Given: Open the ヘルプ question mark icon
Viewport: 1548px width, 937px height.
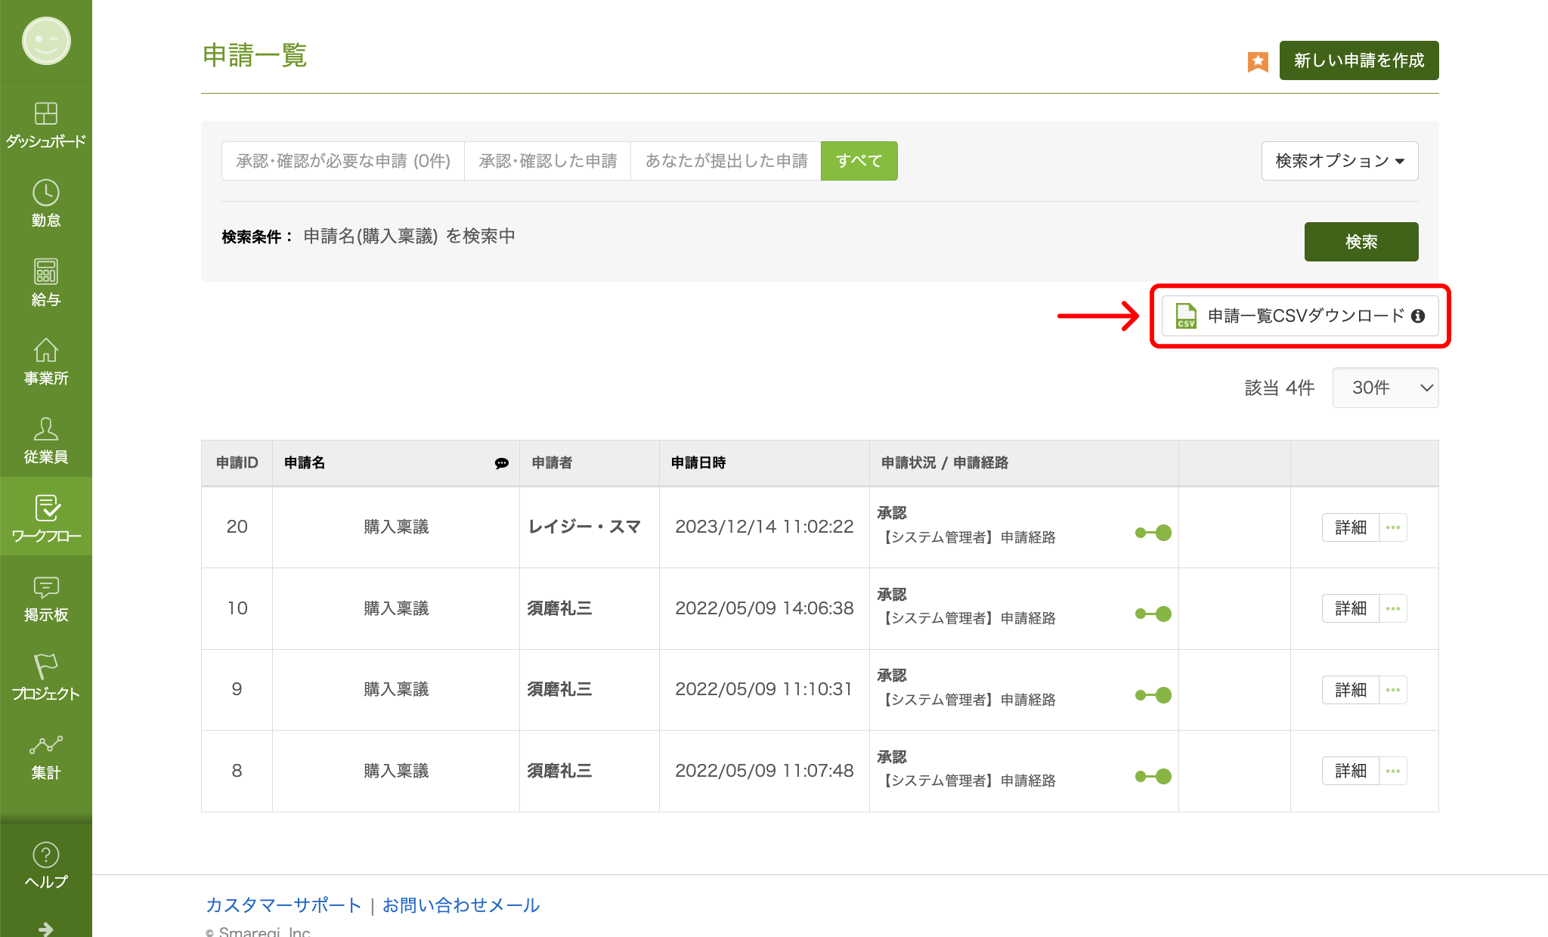Looking at the screenshot, I should tap(46, 855).
